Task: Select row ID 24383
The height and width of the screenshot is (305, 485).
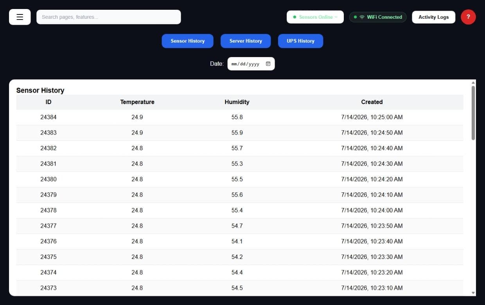Action: pos(240,133)
